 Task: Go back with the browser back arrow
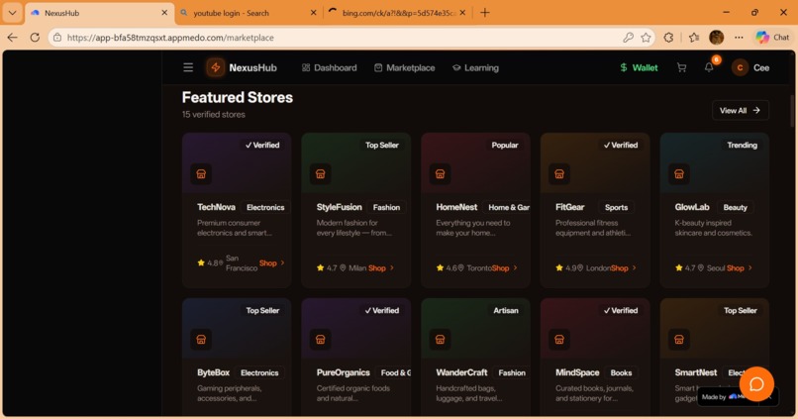[x=12, y=38]
